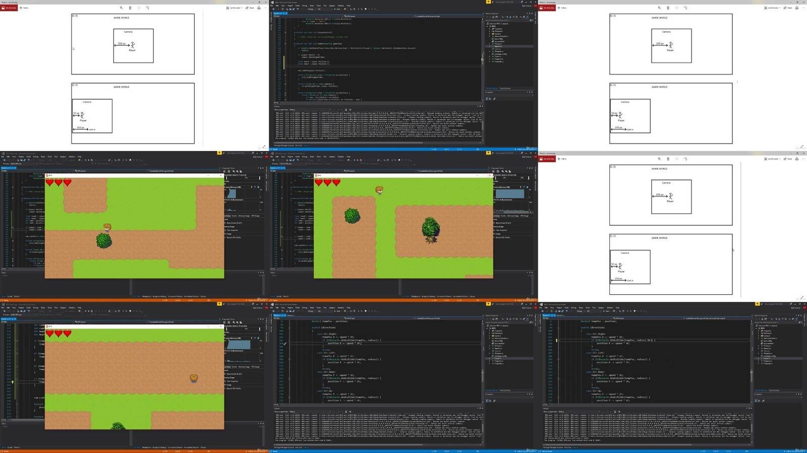Open the Build menu in middle-left Visual Studio
The height and width of the screenshot is (453, 807).
point(28,157)
